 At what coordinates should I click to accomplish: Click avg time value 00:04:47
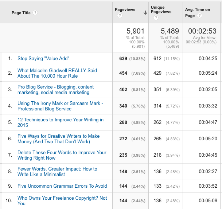[208, 122]
